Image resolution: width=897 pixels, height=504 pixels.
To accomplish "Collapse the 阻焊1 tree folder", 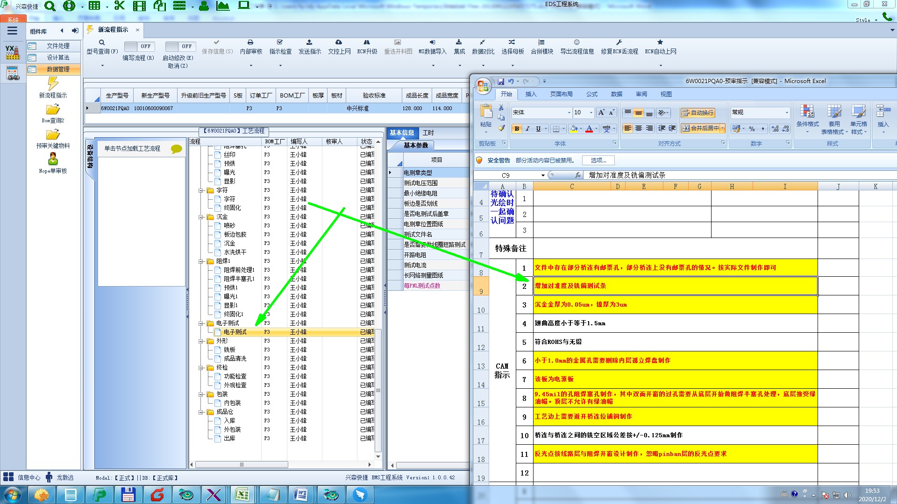I will (x=201, y=261).
